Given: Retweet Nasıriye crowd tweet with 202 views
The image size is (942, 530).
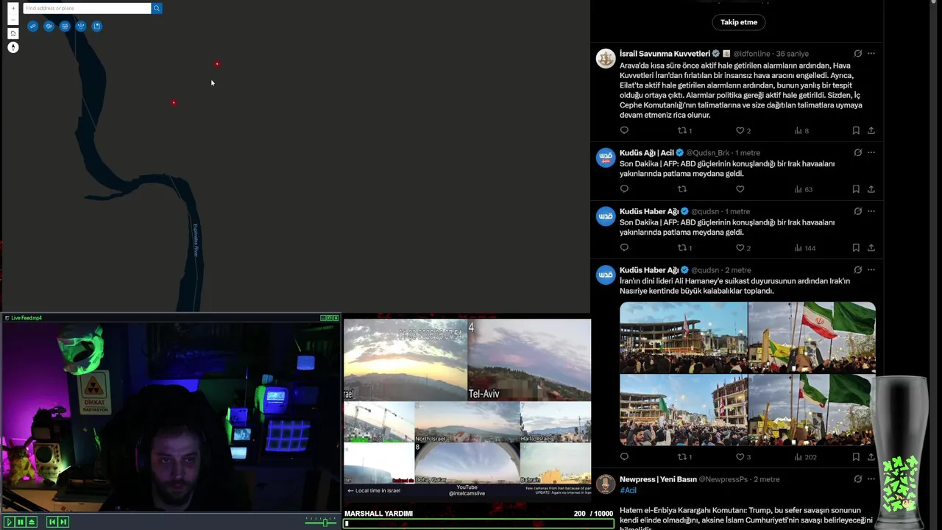Looking at the screenshot, I should tap(681, 457).
